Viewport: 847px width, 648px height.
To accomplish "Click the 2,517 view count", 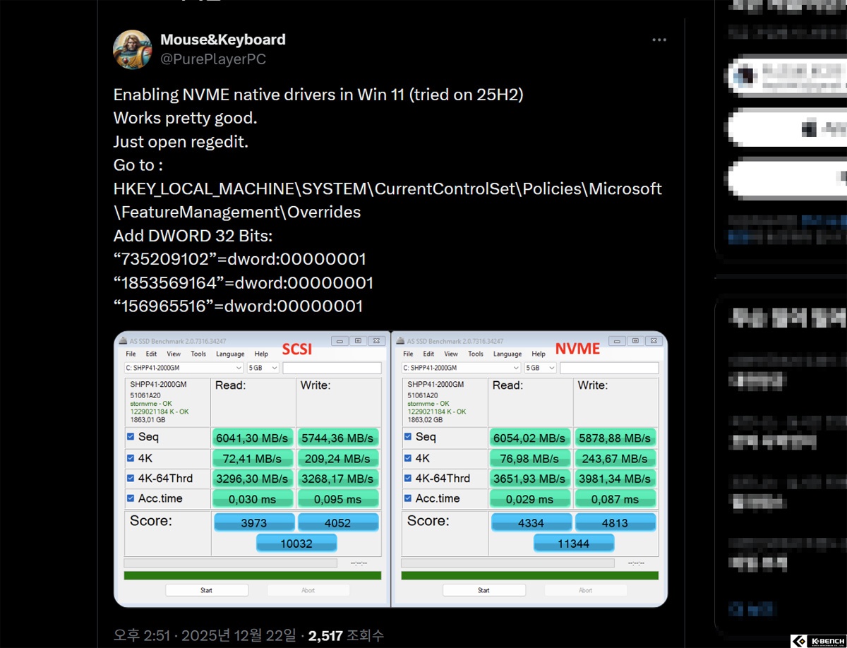I will [346, 635].
